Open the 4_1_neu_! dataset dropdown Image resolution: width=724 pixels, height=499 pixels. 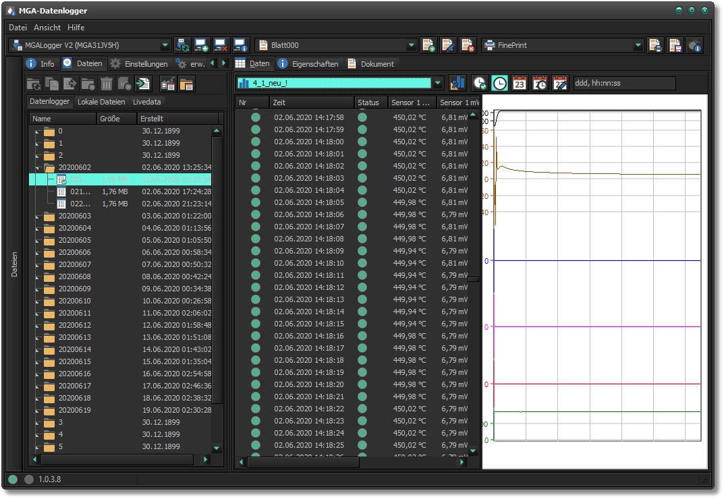438,83
